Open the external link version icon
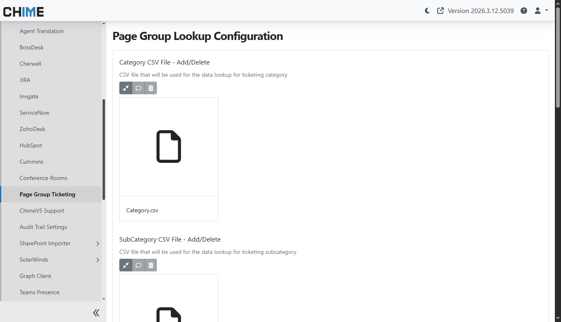This screenshot has width=561, height=322. (x=440, y=11)
